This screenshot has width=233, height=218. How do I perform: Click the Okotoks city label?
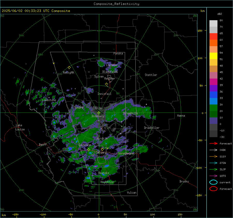pyautogui.click(x=104, y=173)
